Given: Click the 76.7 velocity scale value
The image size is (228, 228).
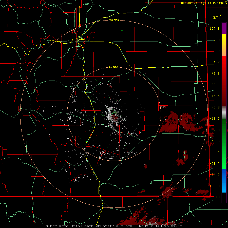Looking at the screenshot, I should click(x=216, y=51).
